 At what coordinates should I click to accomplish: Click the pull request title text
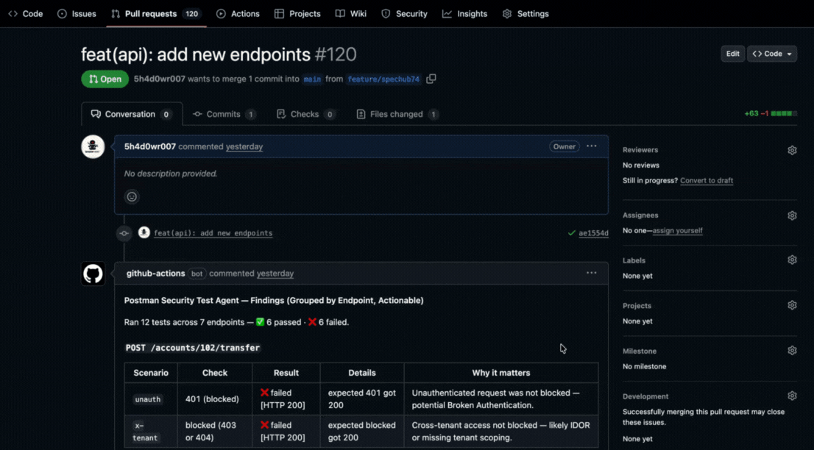(x=196, y=54)
